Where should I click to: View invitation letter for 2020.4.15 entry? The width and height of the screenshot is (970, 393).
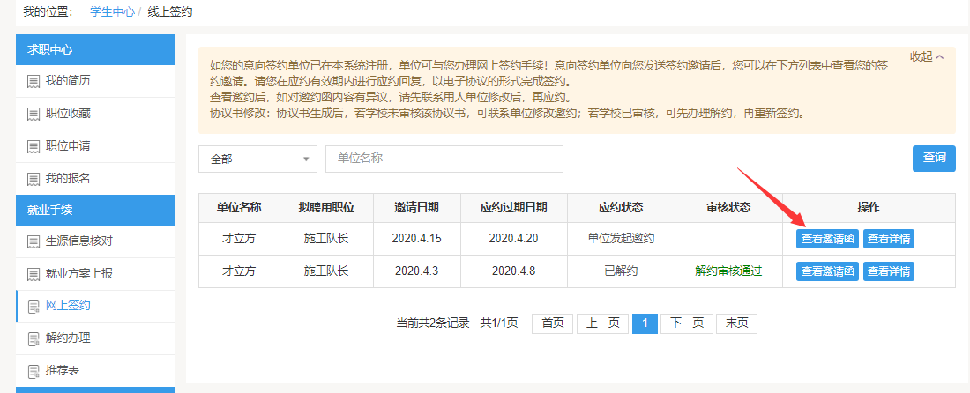coord(827,239)
